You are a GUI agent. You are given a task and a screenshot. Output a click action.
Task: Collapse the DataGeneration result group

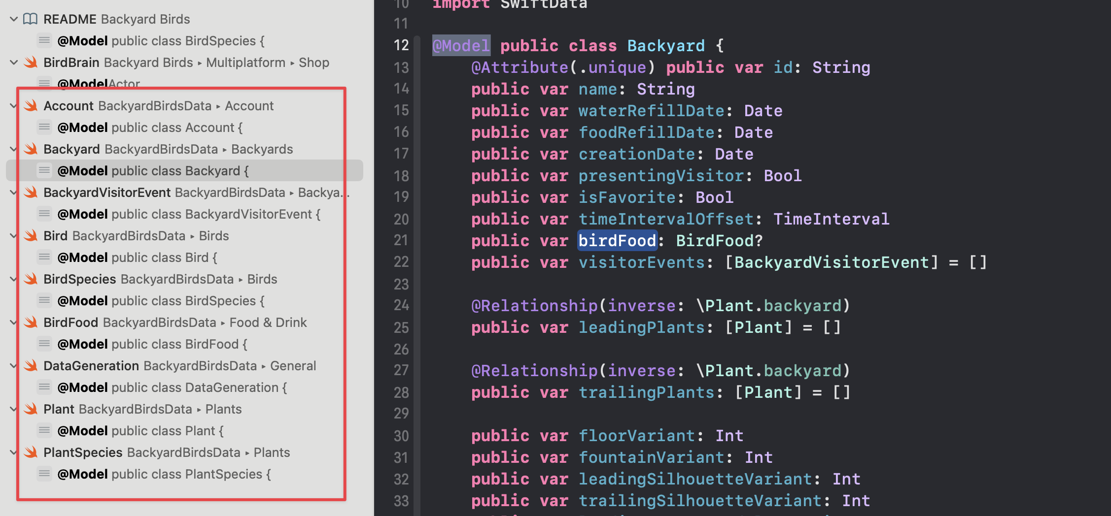[x=14, y=366]
